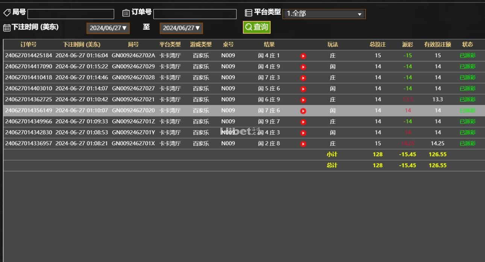Click the 查询 search button
The height and width of the screenshot is (262, 485).
pos(256,27)
